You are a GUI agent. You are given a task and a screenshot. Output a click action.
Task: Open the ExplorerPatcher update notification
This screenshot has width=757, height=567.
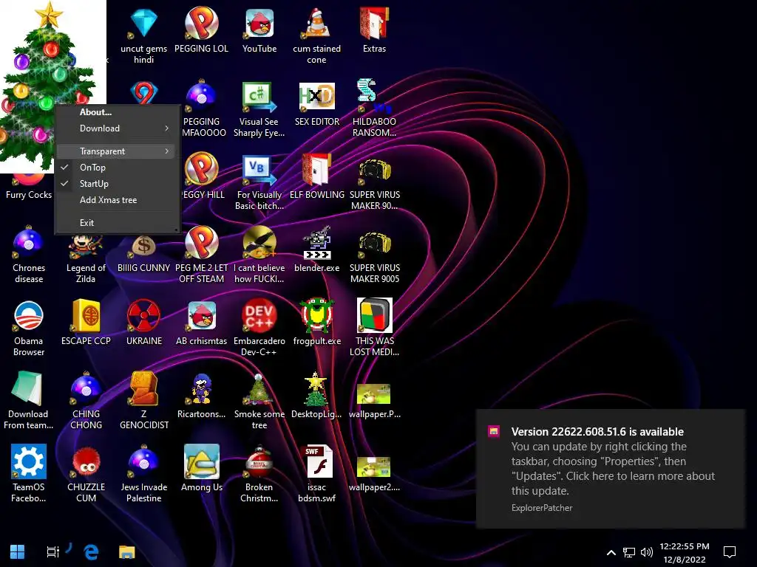pos(610,469)
